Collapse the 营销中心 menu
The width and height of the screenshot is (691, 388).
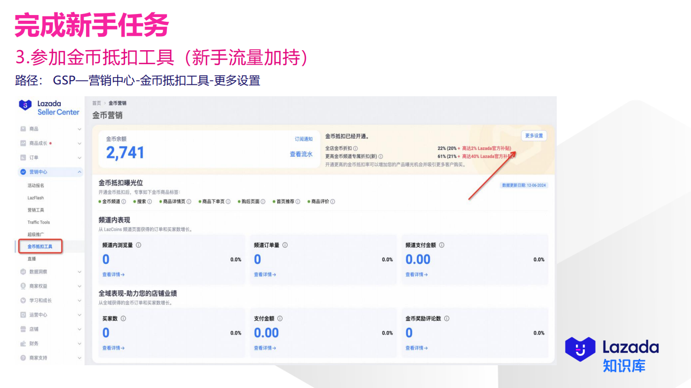79,172
